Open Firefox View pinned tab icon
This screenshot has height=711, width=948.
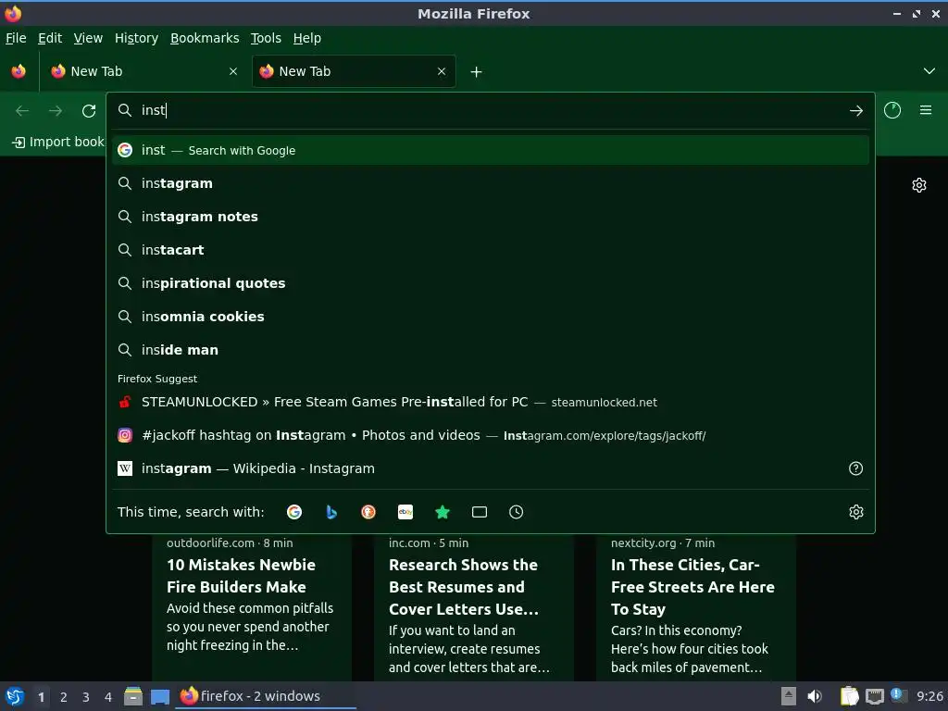19,71
